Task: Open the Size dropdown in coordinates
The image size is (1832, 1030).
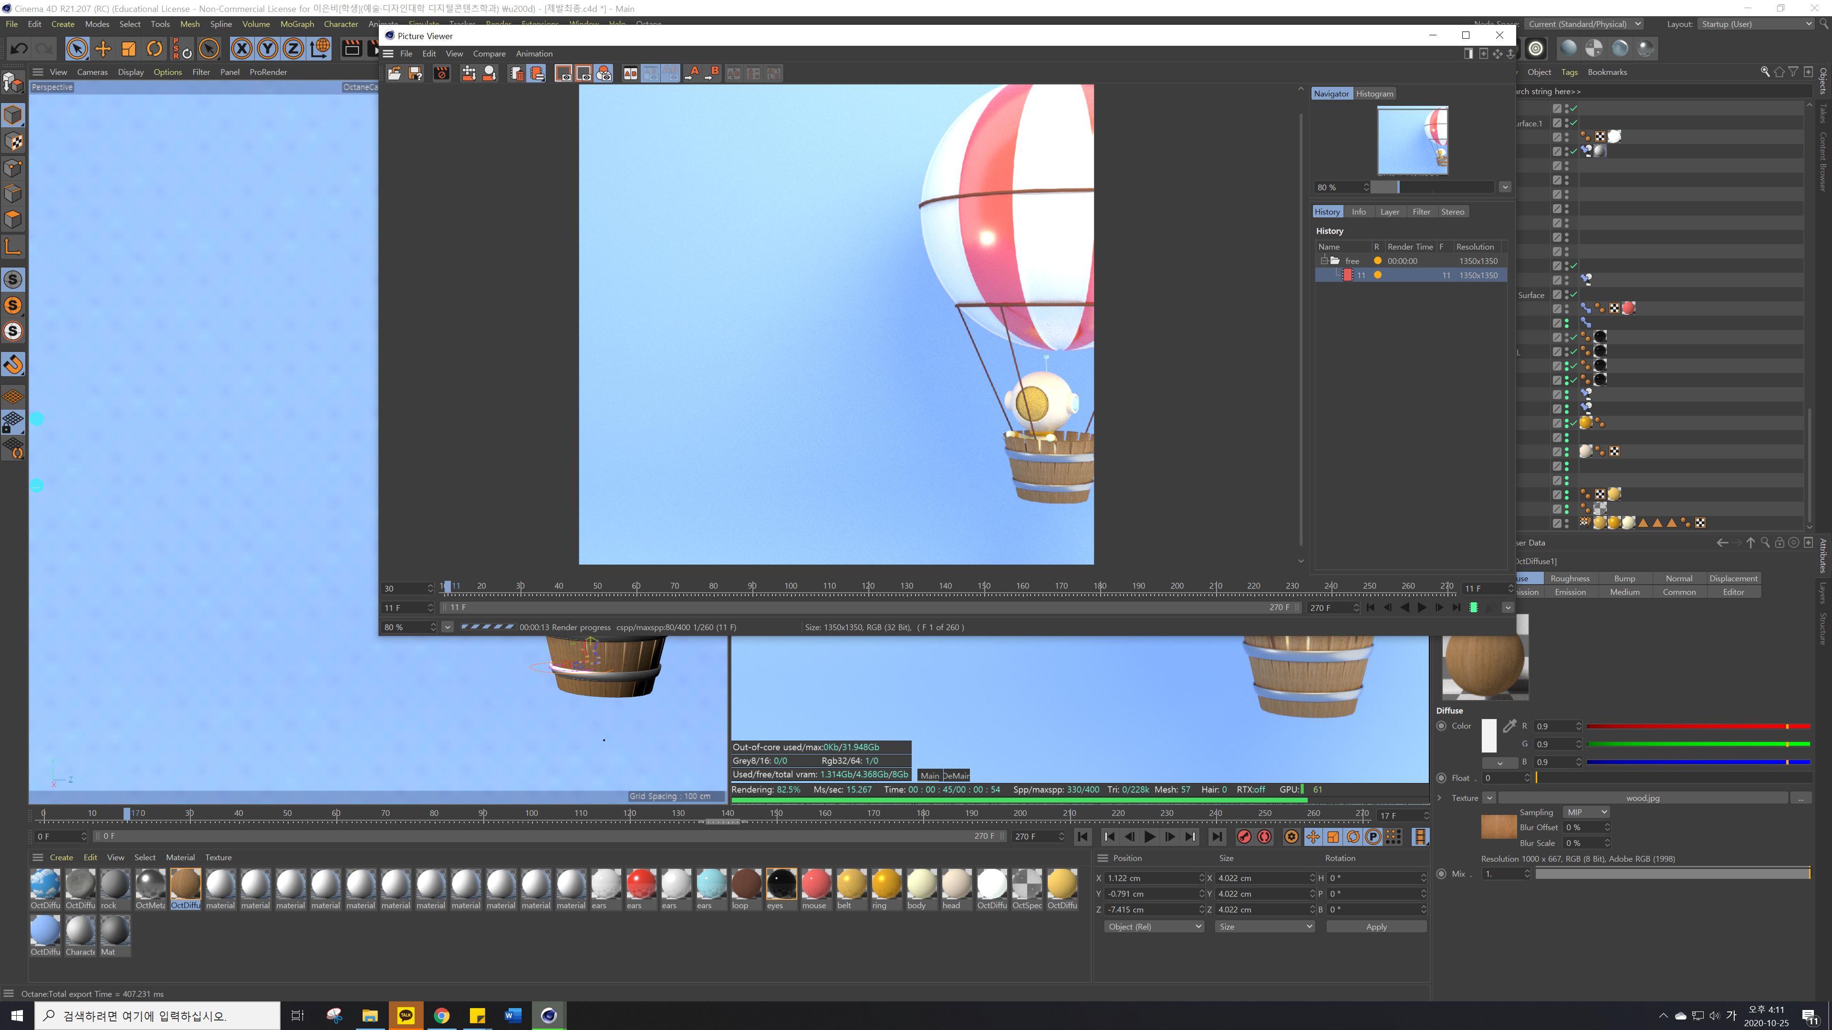Action: click(x=1264, y=927)
